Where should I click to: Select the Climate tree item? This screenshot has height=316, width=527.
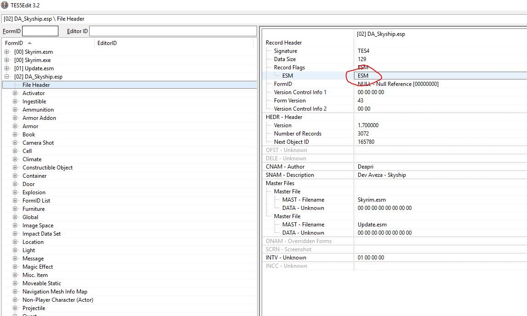point(32,159)
